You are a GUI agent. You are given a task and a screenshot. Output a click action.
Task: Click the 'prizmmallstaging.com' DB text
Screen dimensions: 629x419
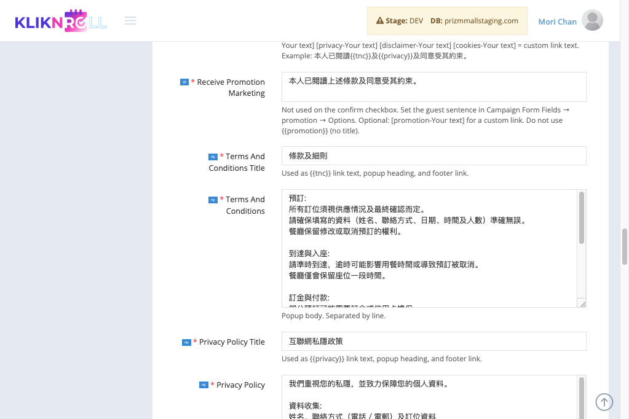481,21
